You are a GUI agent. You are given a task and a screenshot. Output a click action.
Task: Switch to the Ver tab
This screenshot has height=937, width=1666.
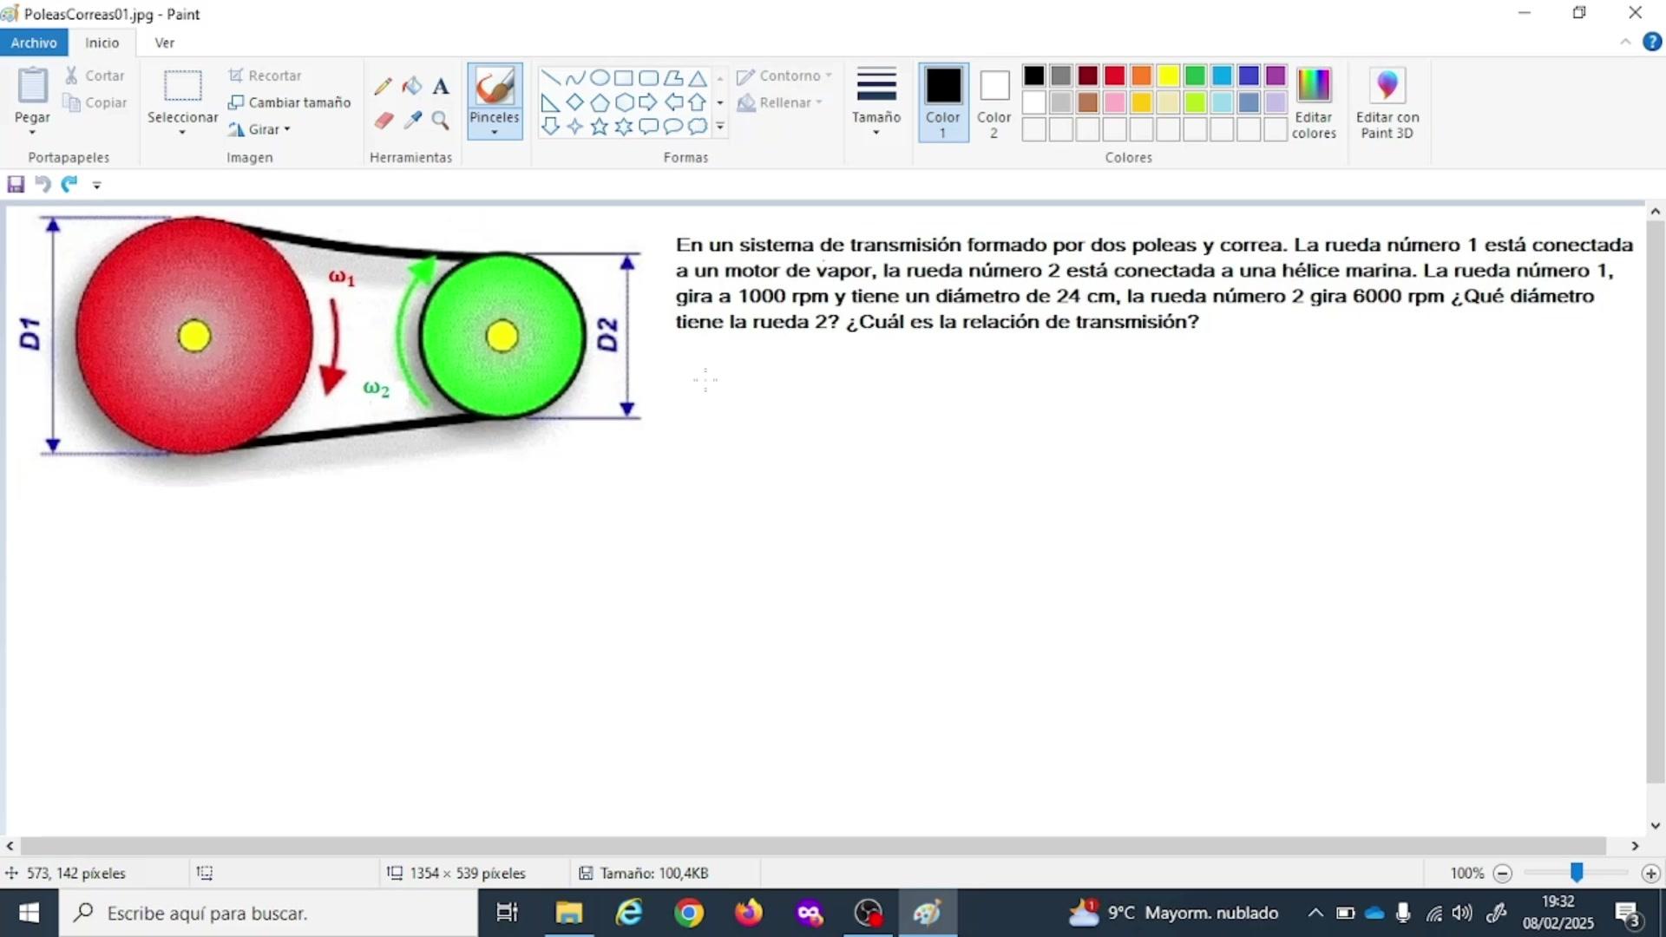pos(164,43)
